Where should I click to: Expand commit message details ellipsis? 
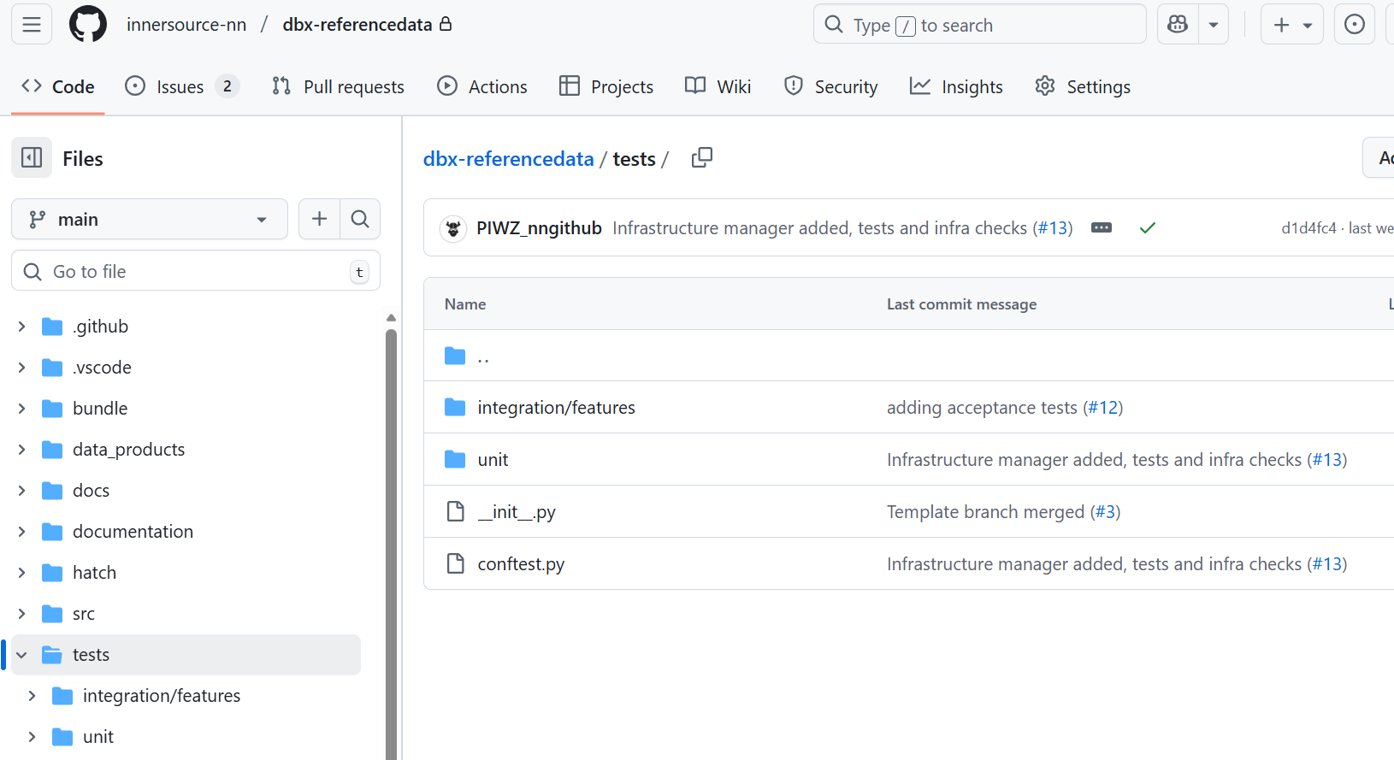(1102, 228)
